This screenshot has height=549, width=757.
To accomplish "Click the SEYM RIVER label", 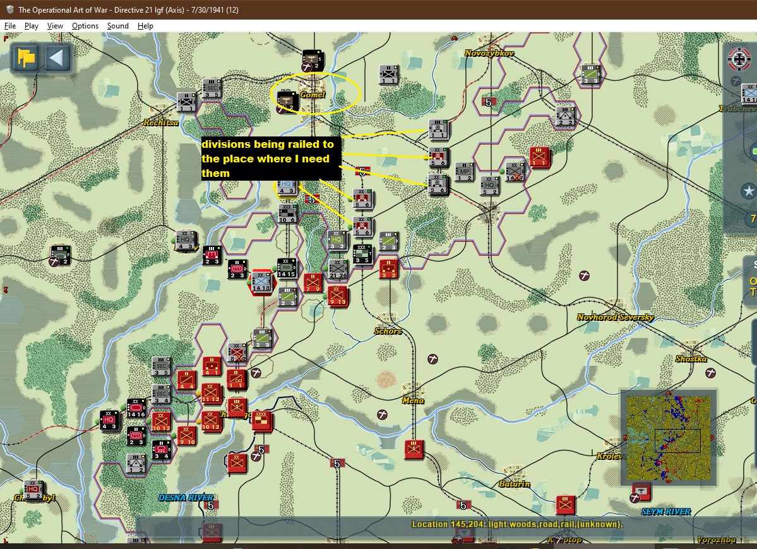I will tap(665, 512).
